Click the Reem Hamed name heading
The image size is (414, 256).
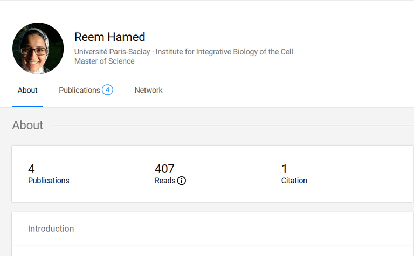click(x=110, y=37)
